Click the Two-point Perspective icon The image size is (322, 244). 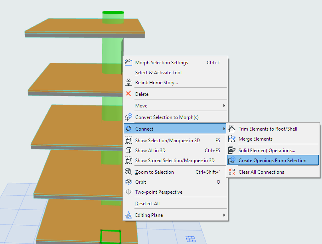pyautogui.click(x=128, y=192)
